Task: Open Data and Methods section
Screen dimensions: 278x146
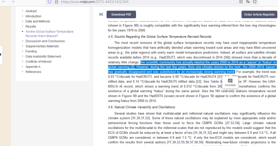Action: click(38, 21)
